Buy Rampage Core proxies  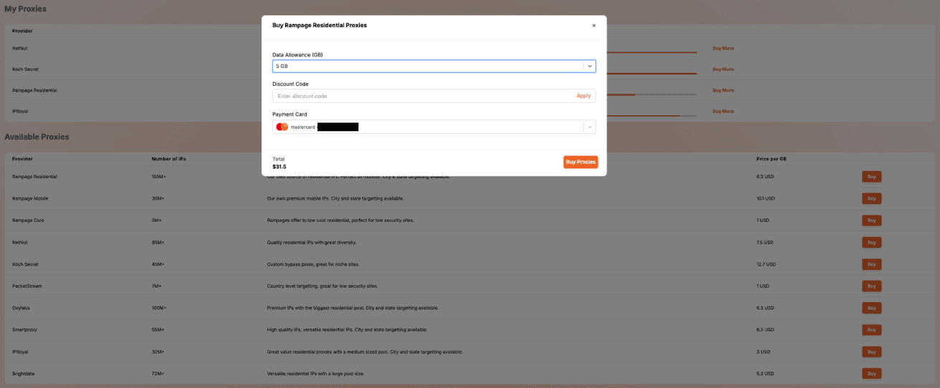871,220
